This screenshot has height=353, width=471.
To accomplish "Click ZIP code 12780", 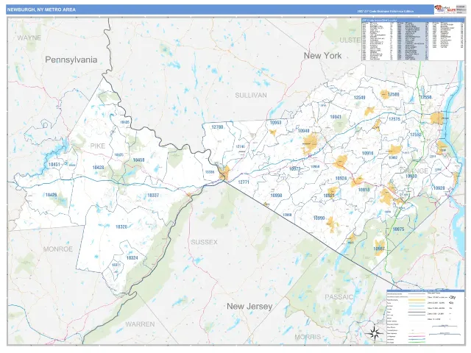I will 218,127.
